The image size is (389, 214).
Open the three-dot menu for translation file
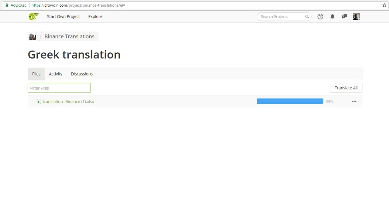[x=354, y=102]
